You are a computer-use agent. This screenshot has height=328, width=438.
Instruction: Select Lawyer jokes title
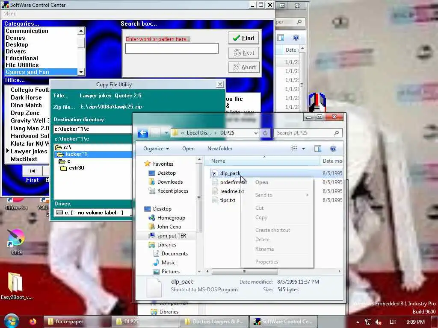point(29,152)
